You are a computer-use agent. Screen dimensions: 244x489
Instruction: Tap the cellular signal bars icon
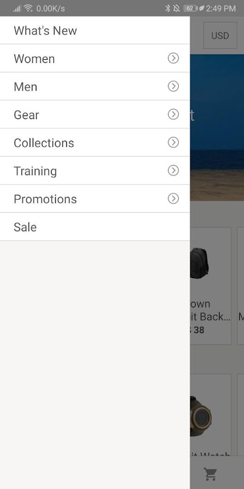[17, 9]
